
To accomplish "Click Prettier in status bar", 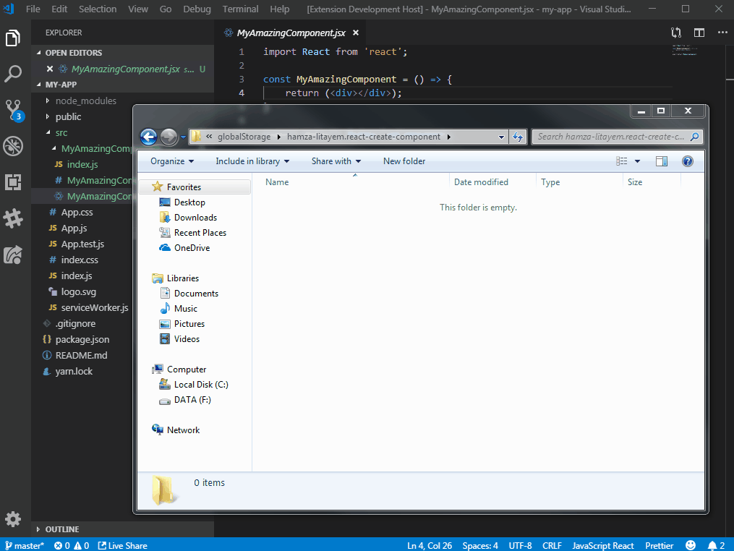I will point(659,545).
